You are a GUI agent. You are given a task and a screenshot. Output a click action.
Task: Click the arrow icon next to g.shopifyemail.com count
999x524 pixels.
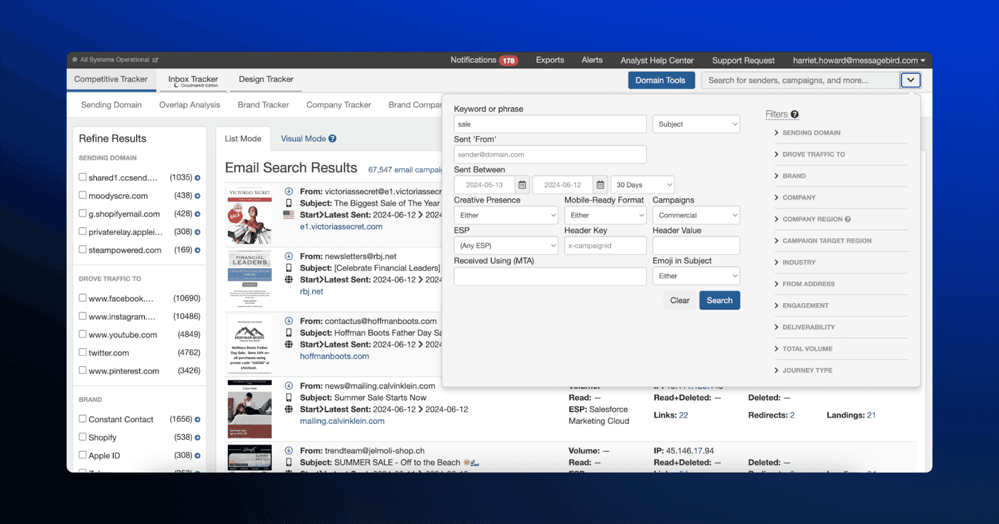click(197, 214)
